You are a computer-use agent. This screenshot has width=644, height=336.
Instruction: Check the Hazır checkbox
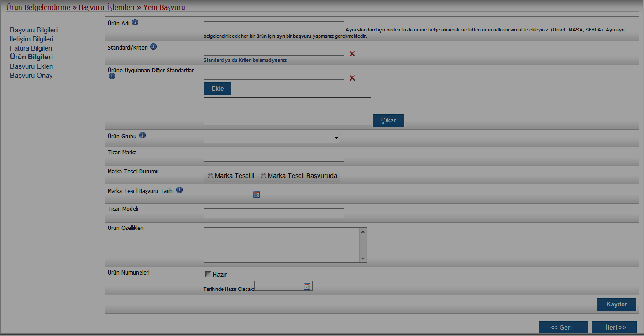tap(208, 275)
